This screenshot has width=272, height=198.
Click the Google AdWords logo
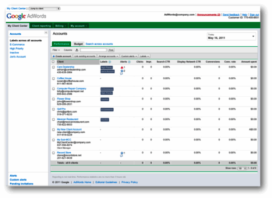[27, 16]
